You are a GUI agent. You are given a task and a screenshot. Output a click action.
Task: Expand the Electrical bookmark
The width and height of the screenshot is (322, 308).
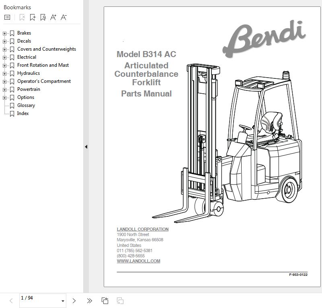point(4,57)
